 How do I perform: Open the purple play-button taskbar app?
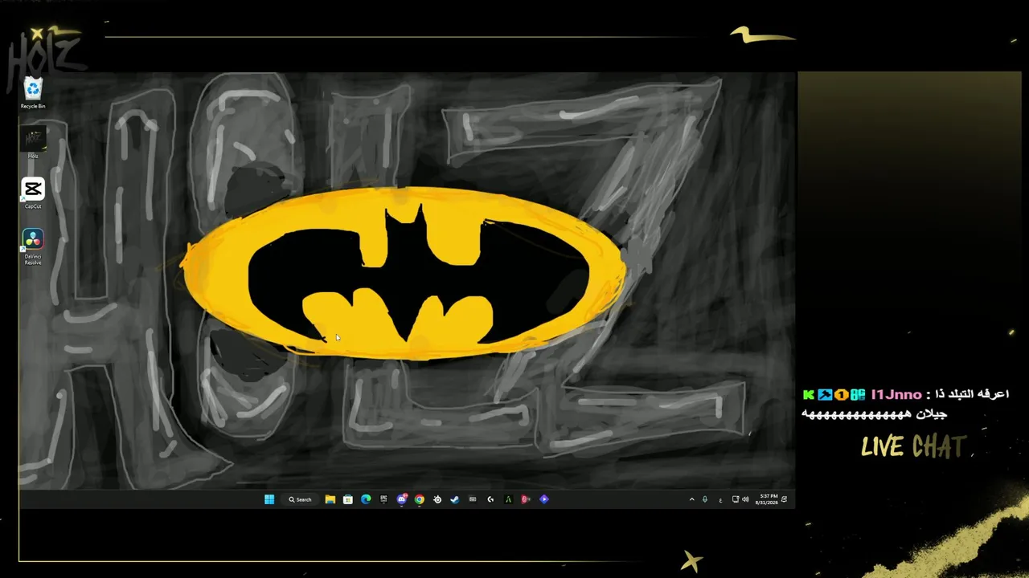(544, 499)
